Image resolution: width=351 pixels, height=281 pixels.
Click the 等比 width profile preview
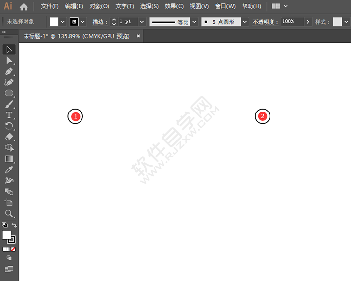(170, 22)
